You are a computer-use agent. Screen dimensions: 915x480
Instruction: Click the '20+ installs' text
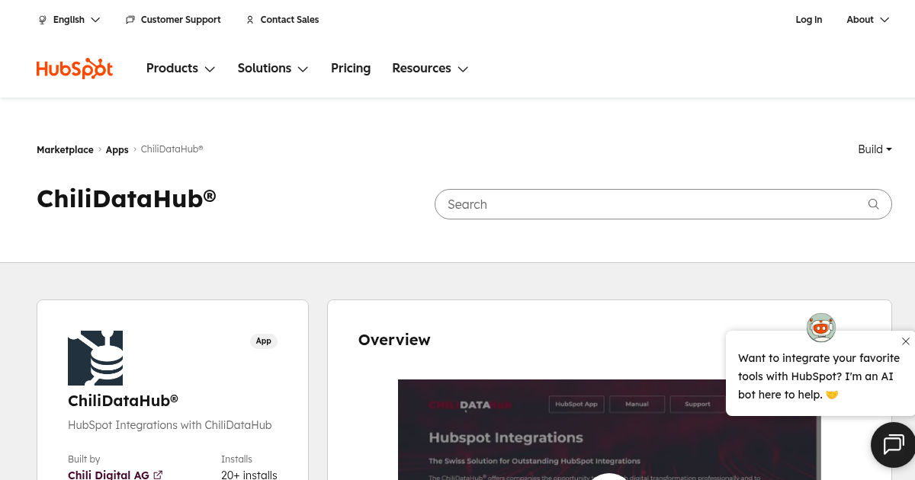click(249, 475)
